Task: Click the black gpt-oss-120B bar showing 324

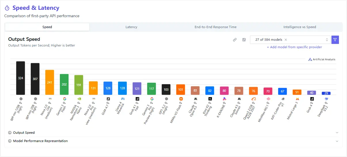Action: 20,78
